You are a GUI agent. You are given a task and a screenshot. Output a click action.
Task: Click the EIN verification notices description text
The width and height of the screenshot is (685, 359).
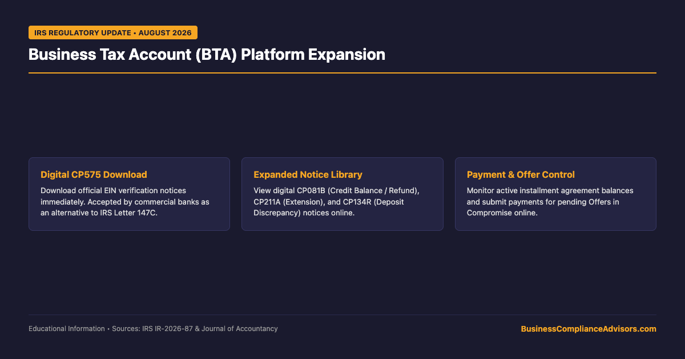[113, 202]
